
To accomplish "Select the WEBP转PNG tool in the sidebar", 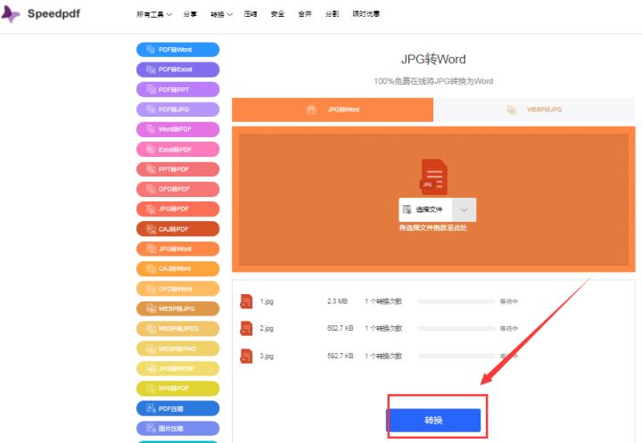I will point(177,349).
